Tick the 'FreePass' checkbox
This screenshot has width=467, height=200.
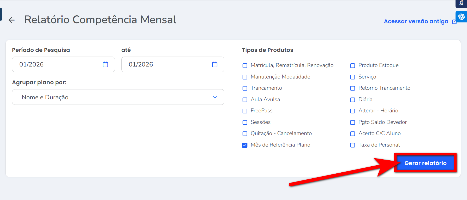[x=245, y=111]
